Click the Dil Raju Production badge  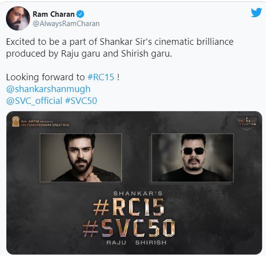pyautogui.click(x=247, y=123)
